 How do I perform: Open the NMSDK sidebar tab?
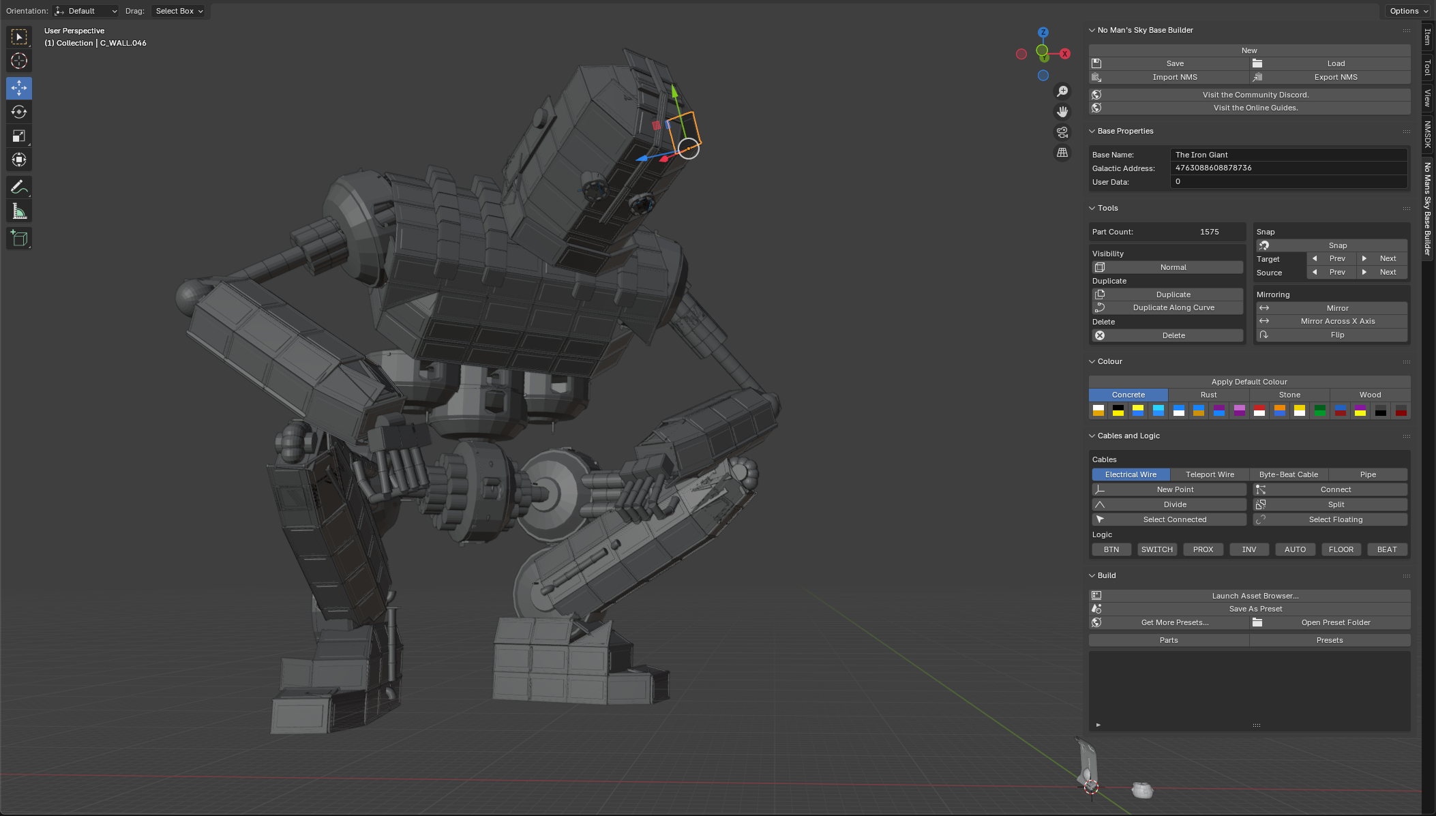(1427, 134)
